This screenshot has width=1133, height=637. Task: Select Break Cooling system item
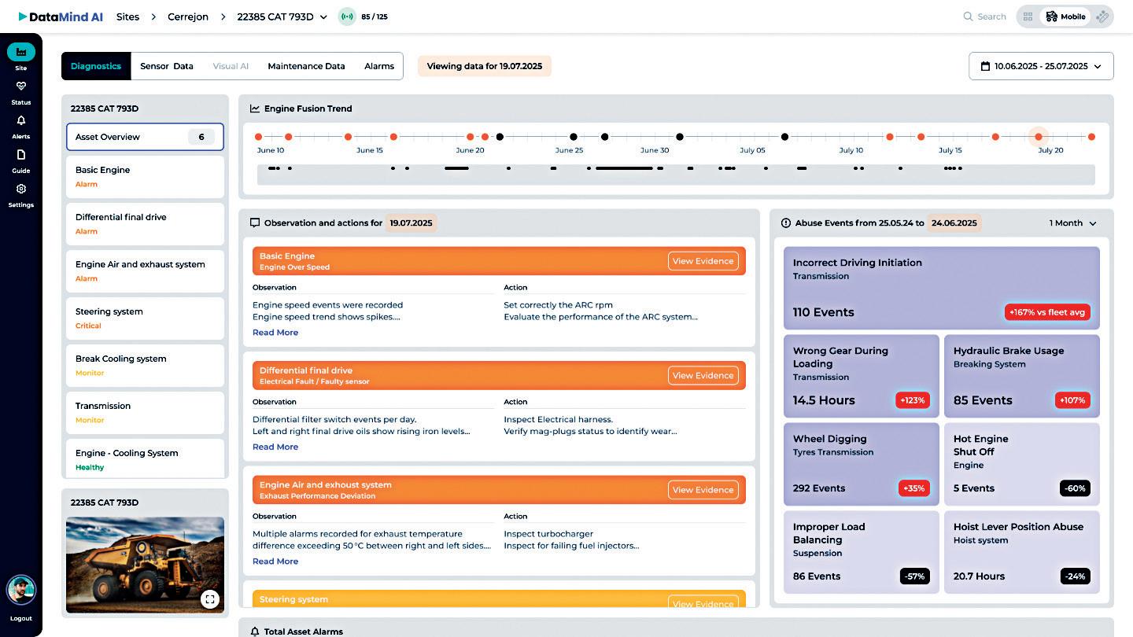tap(145, 365)
